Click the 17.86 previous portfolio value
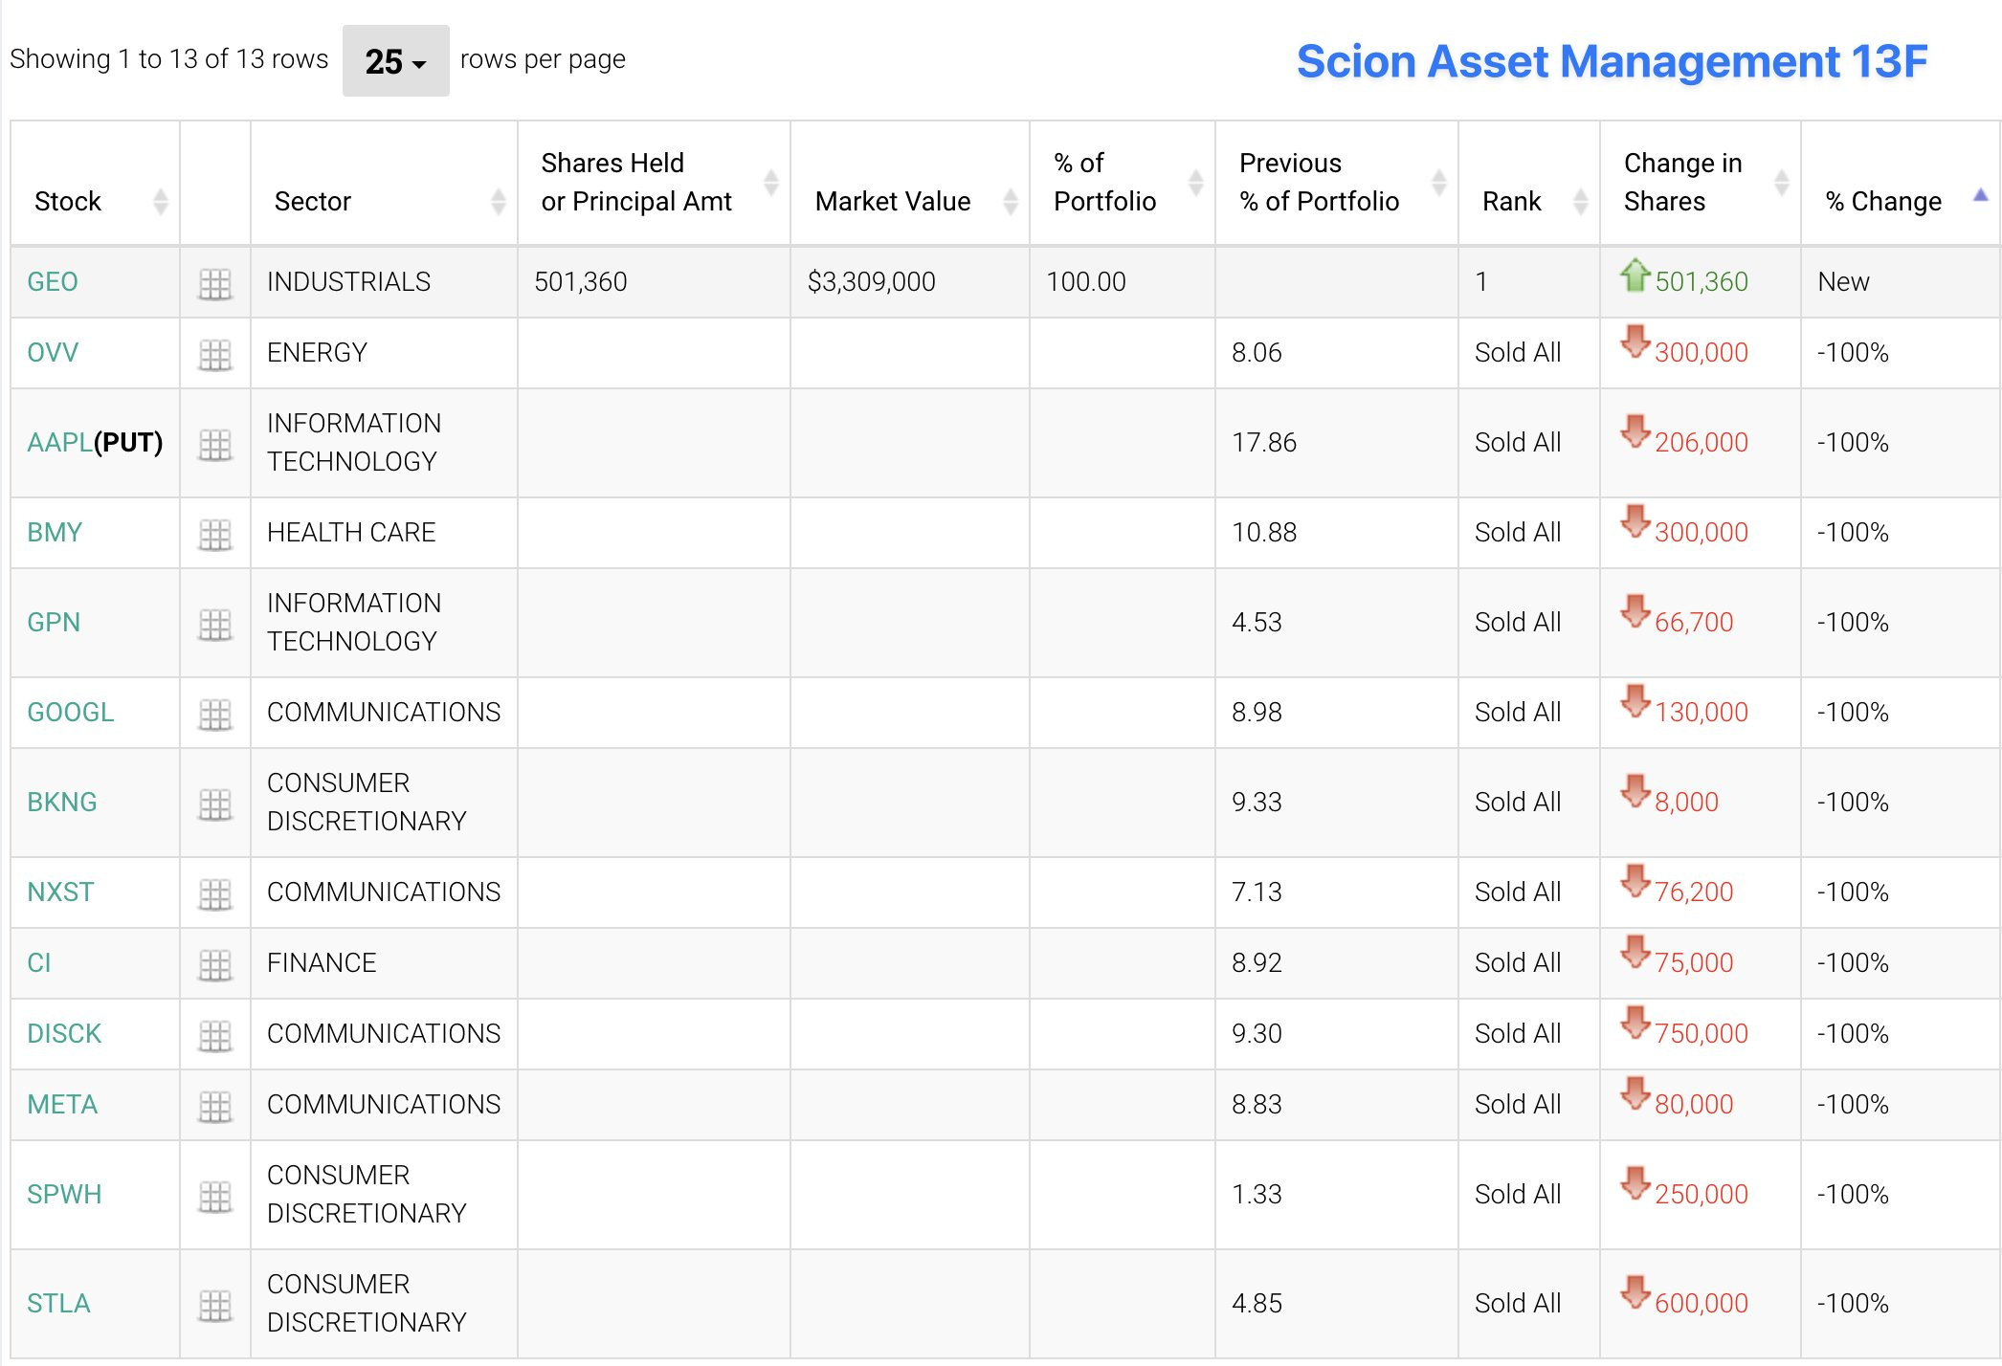This screenshot has width=2002, height=1366. click(1264, 443)
